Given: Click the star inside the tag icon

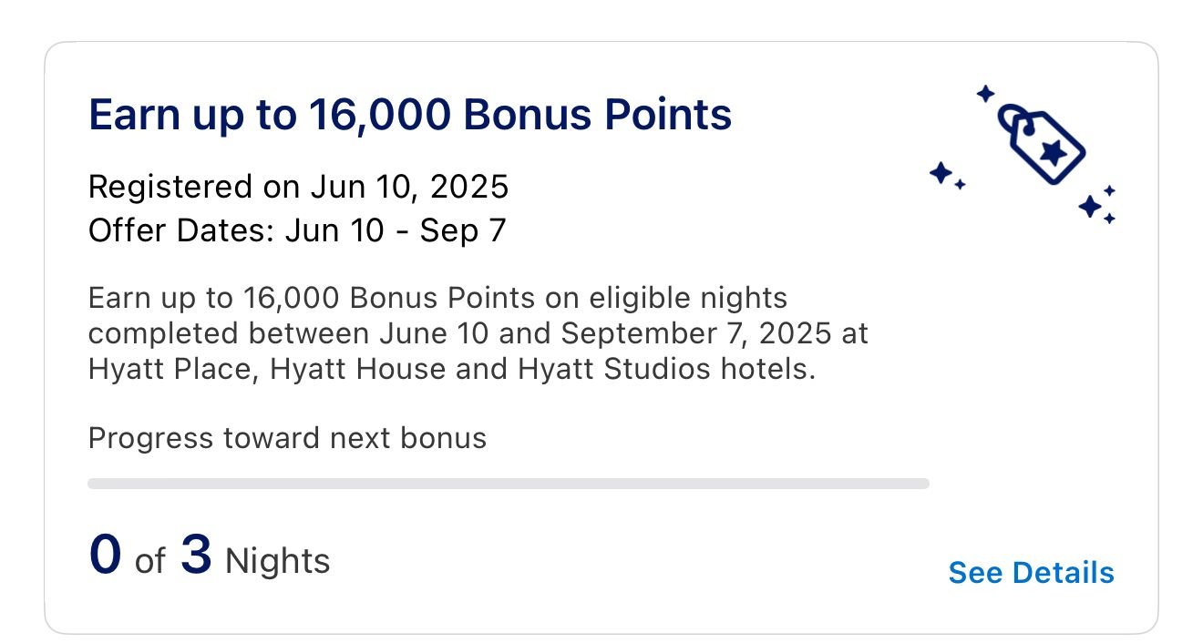Looking at the screenshot, I should pos(1054,152).
